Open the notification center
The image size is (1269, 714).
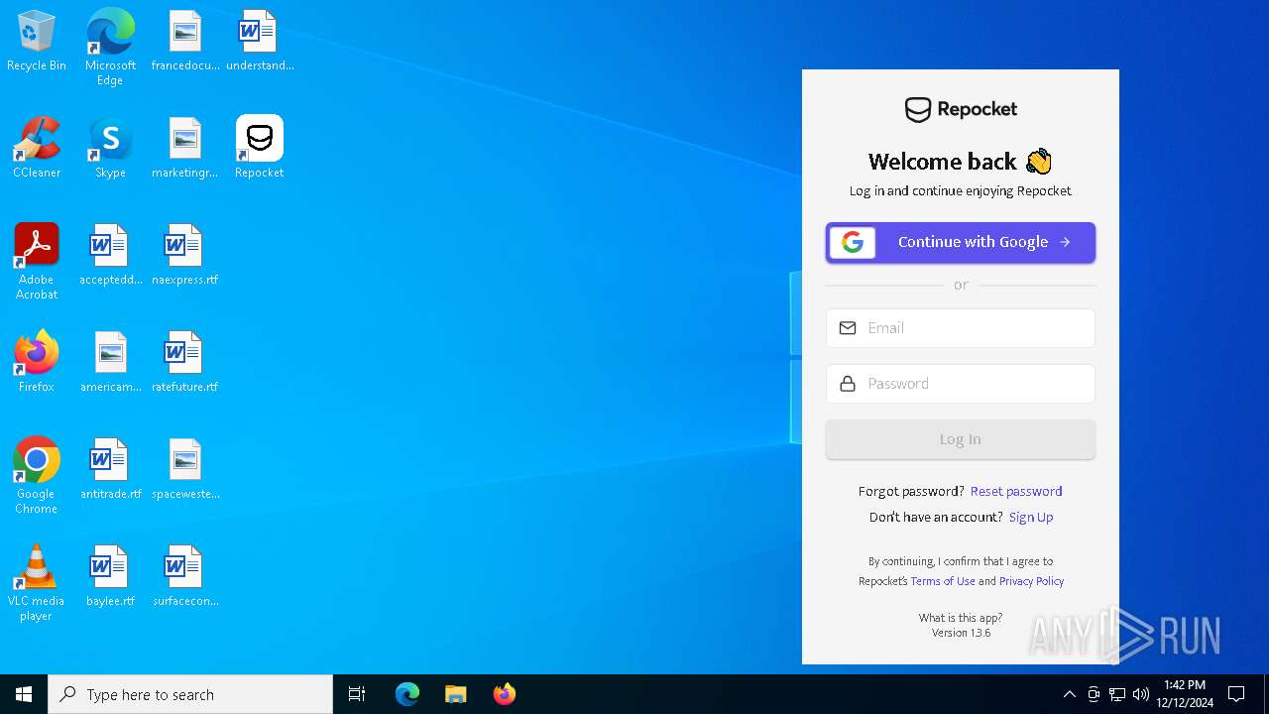pyautogui.click(x=1236, y=694)
